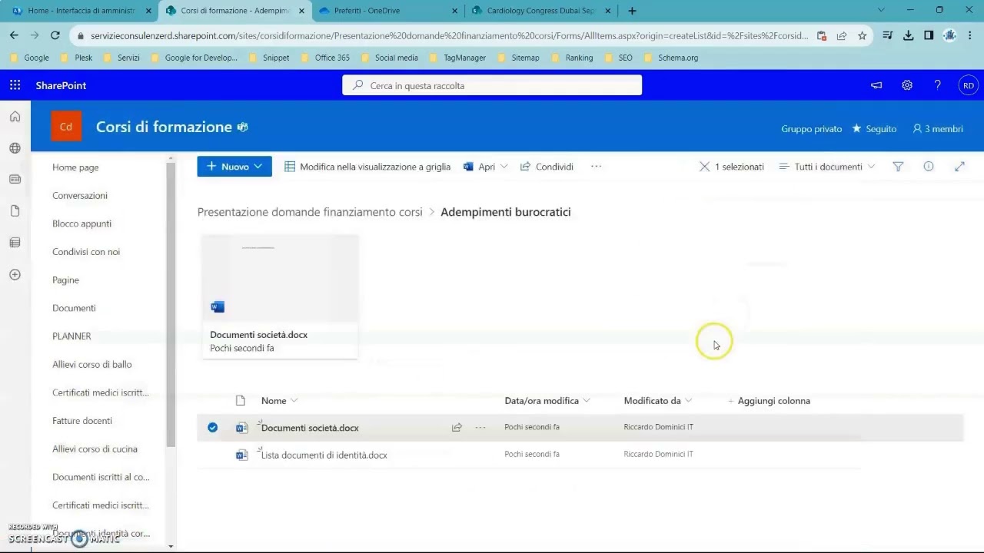Open Conversazioni in the site navigation
This screenshot has width=984, height=553.
coord(80,195)
